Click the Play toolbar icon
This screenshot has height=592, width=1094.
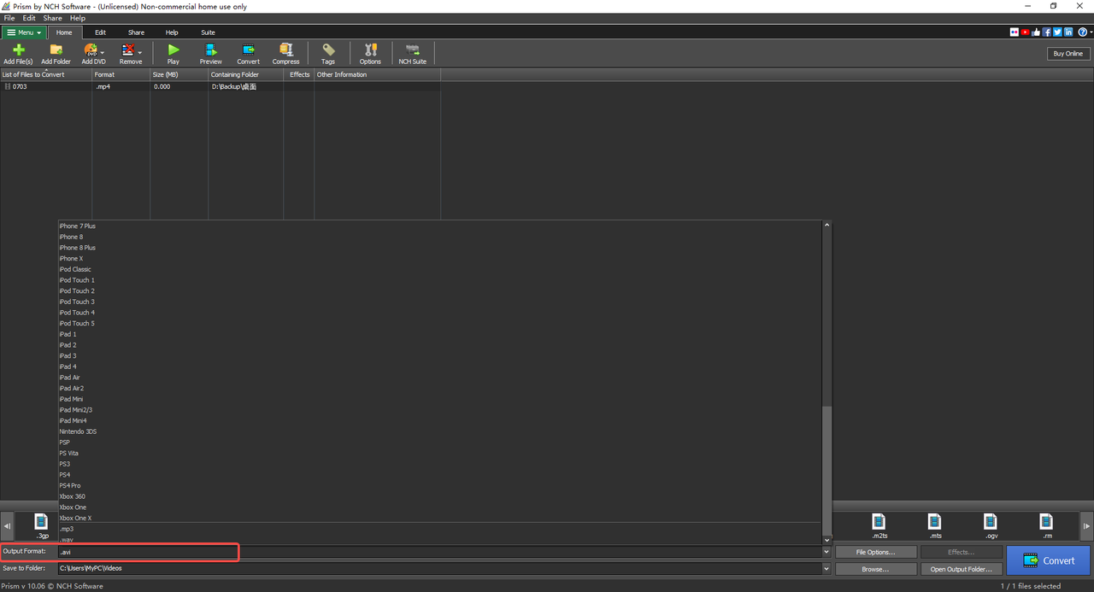(x=174, y=54)
